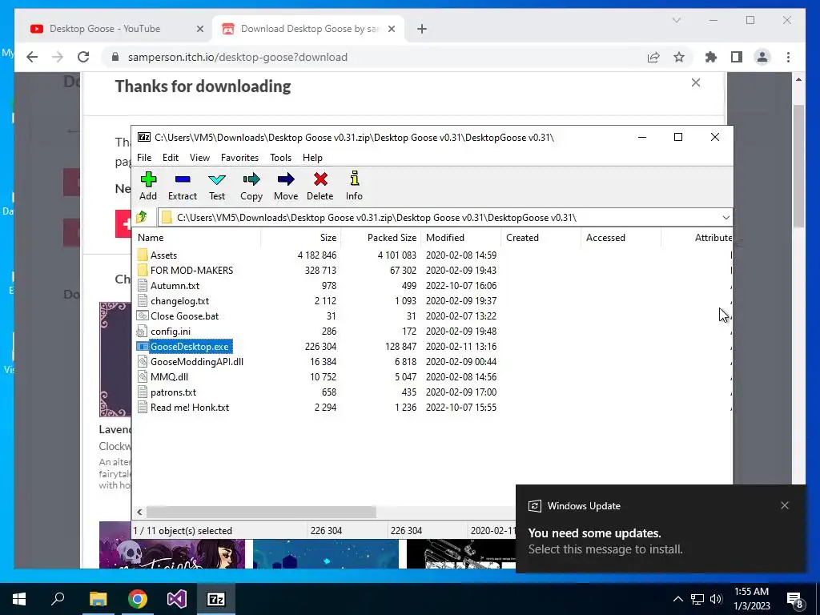Toggle the Chrome side panel icon
Screen dimensions: 820x615
point(737,57)
